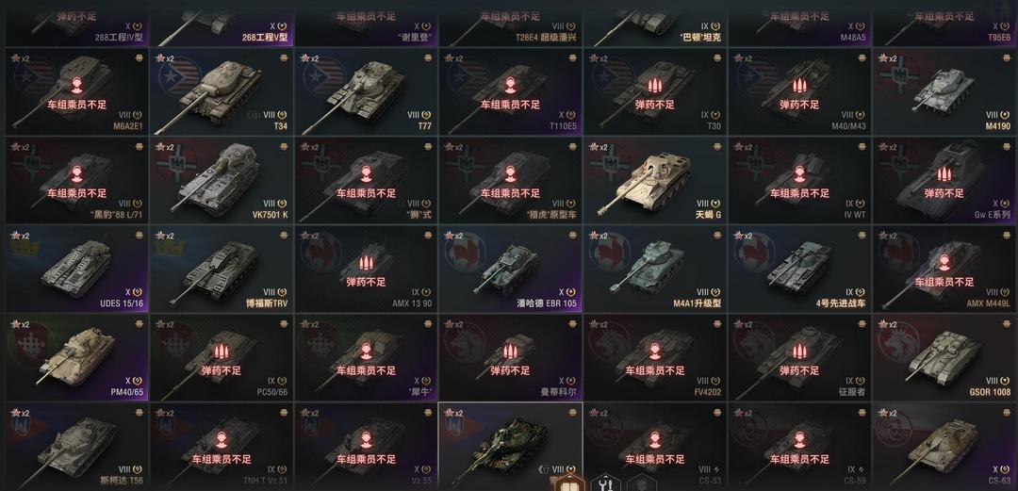This screenshot has height=491, width=1018.
Task: Choose the 潘哈德 EBR 105 vehicle
Action: (x=510, y=269)
